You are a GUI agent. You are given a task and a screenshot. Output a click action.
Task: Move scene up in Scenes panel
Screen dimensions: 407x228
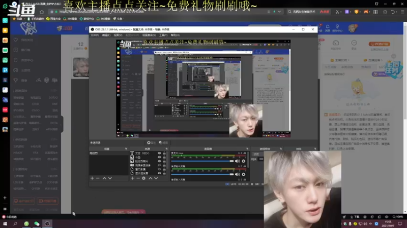tap(104, 178)
